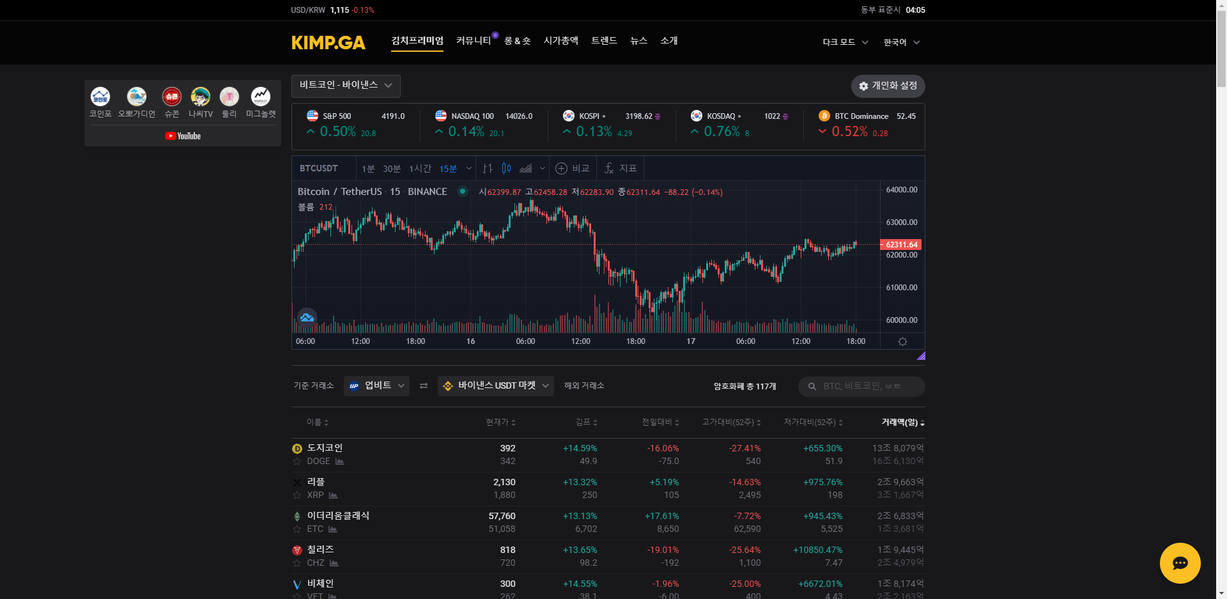Click the 62311.64 price label on axis
The height and width of the screenshot is (599, 1227).
click(x=901, y=244)
